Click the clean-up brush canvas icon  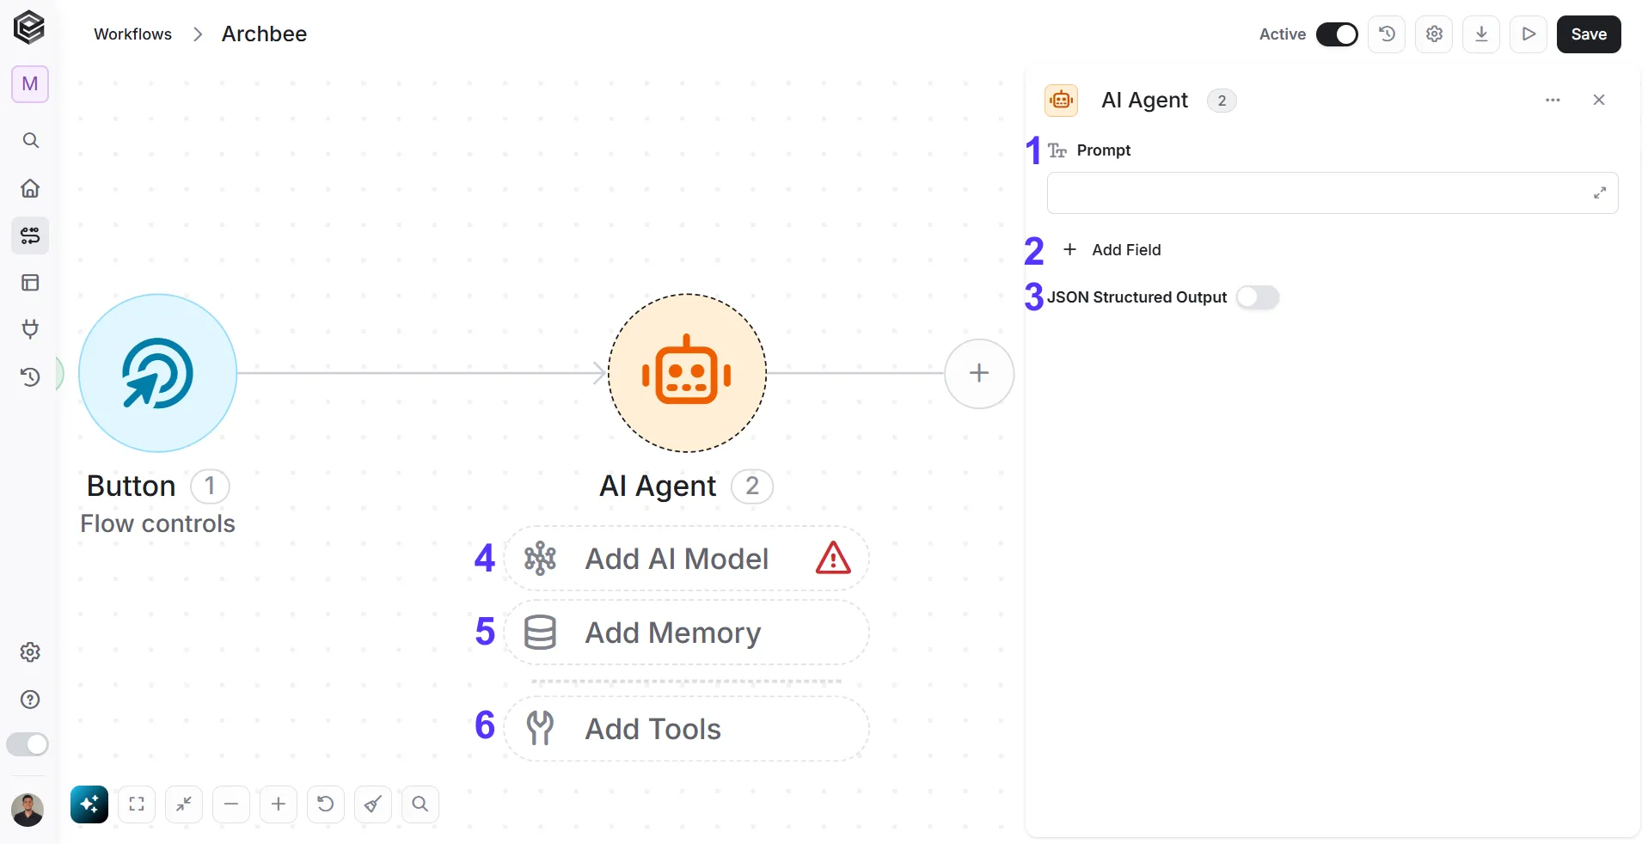(373, 804)
